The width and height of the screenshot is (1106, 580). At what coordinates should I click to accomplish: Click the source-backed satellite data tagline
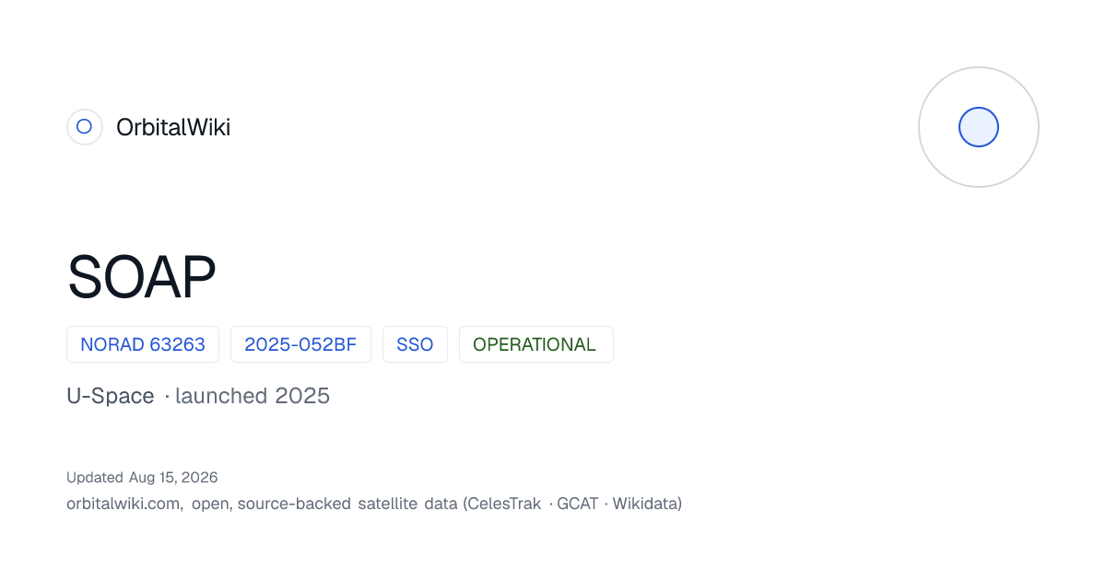coord(348,504)
